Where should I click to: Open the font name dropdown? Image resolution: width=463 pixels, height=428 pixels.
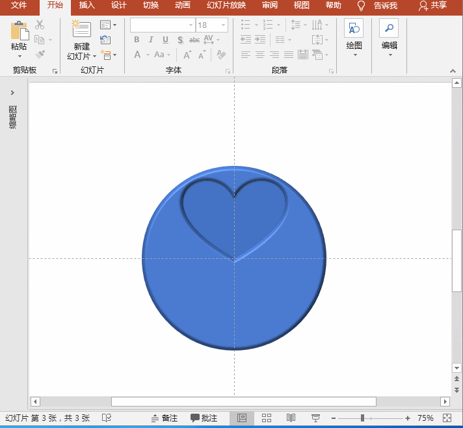(191, 25)
